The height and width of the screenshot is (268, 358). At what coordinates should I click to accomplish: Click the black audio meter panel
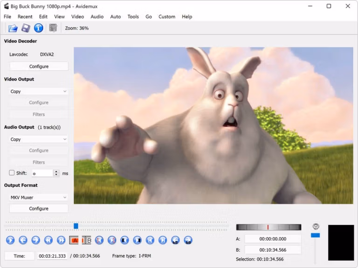coord(341,243)
